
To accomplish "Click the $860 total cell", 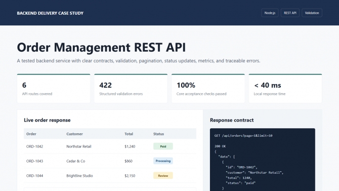I will point(129,161).
